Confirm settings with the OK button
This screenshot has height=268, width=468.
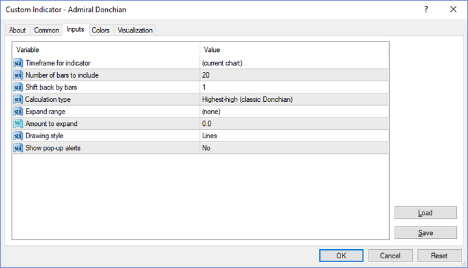[x=341, y=256]
